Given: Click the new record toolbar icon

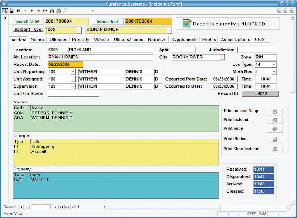Looking at the screenshot, I should (45, 11).
